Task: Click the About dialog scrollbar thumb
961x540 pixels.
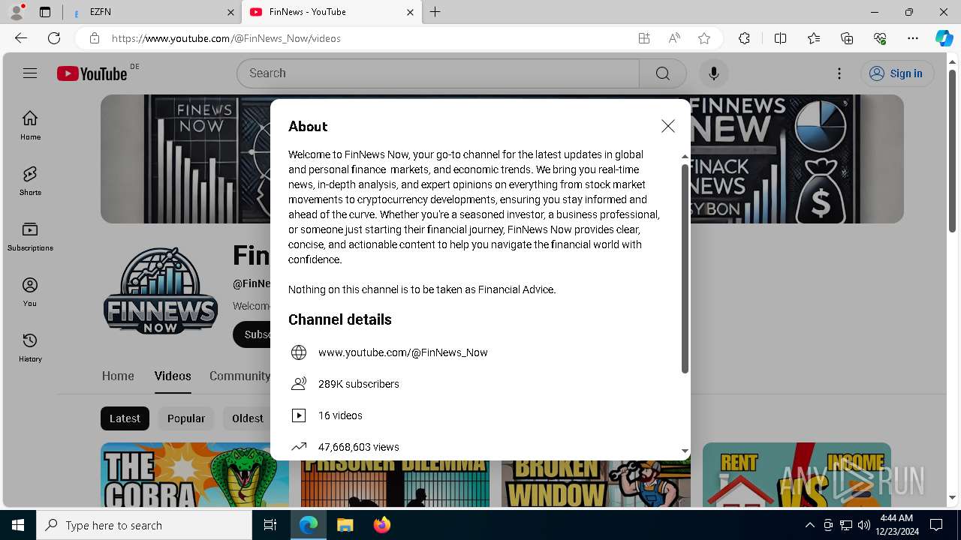Action: click(x=685, y=268)
